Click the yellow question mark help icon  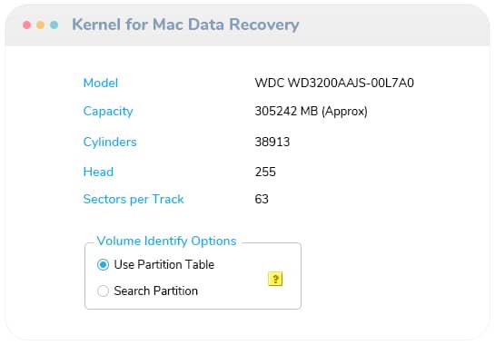(x=275, y=279)
